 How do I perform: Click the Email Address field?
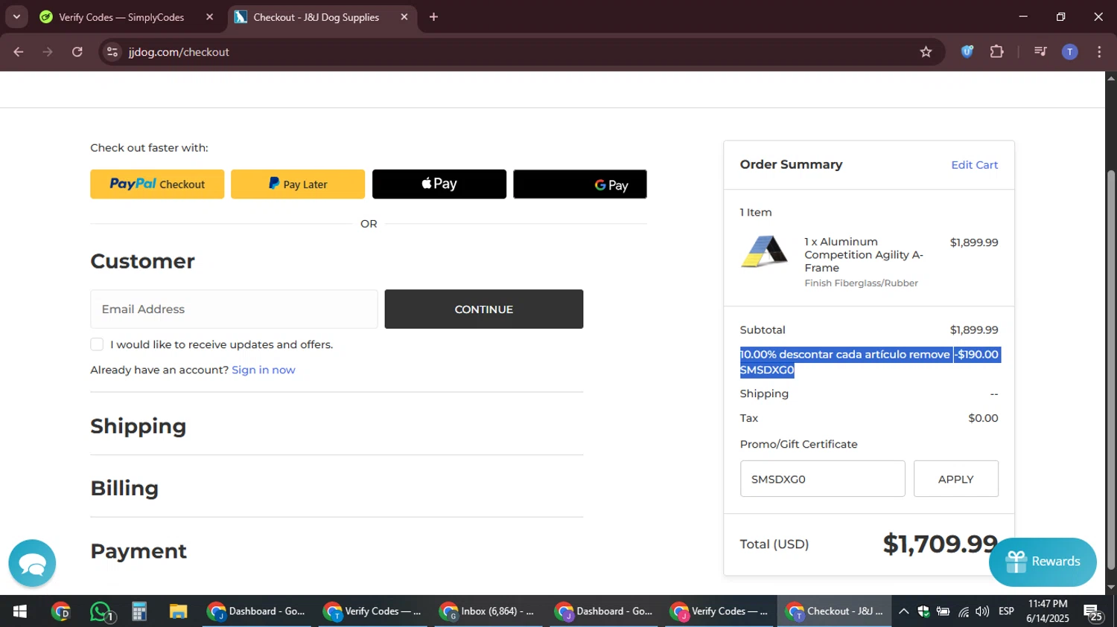pos(234,309)
